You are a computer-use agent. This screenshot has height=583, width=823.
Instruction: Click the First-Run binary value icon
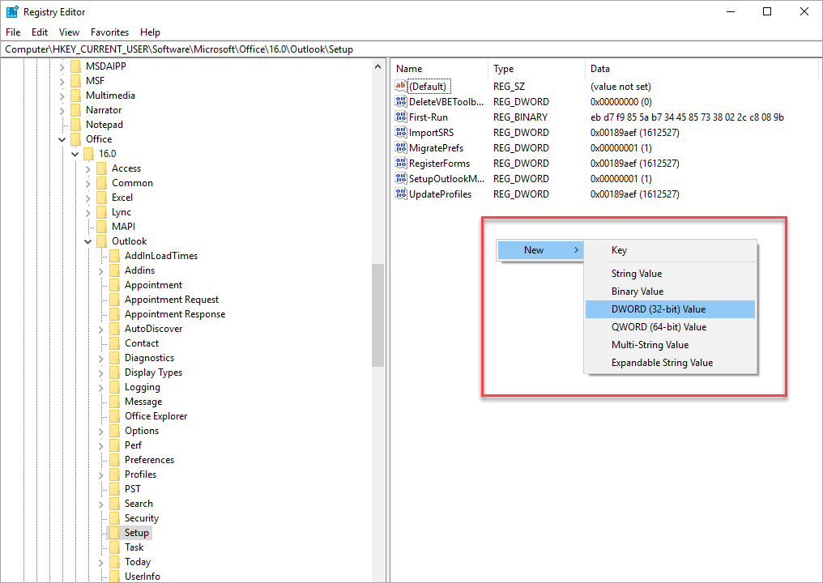(x=401, y=117)
